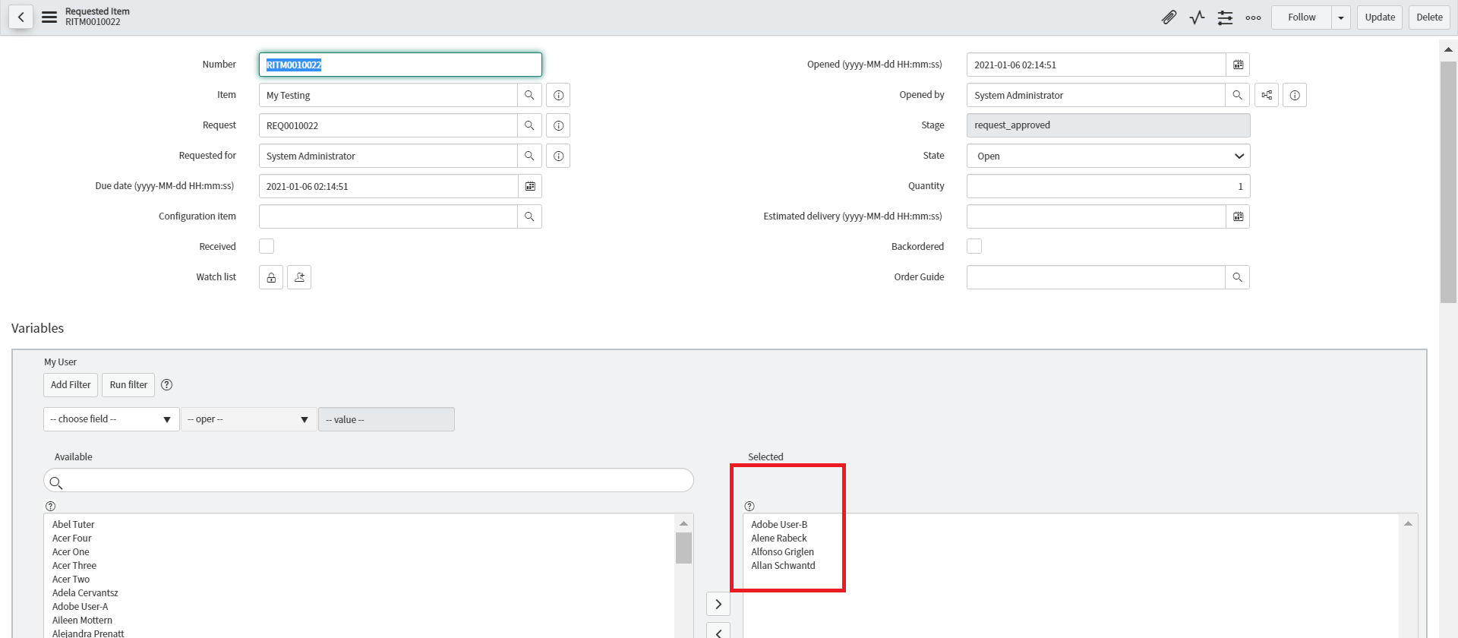Image resolution: width=1458 pixels, height=638 pixels.
Task: Preview the Requested for record info icon
Action: [558, 156]
